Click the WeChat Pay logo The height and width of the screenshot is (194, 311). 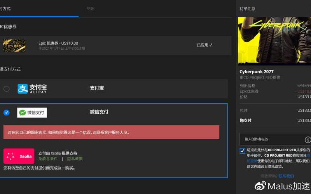32,113
